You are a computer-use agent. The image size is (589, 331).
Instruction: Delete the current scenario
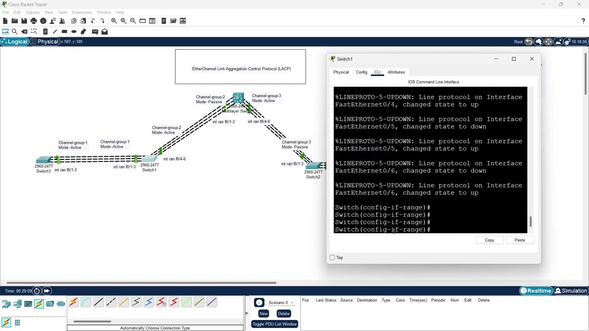point(283,314)
